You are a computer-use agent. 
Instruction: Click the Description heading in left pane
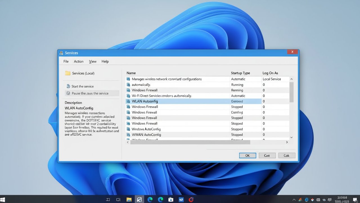point(73,103)
